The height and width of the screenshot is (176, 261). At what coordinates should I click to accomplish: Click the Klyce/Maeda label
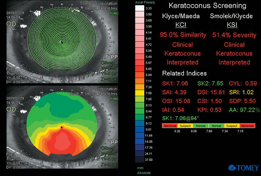(181, 16)
